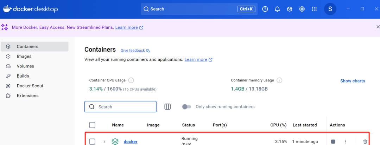Screen dimensions: 380x145
Task: Sort by the Status column header
Action: click(188, 125)
